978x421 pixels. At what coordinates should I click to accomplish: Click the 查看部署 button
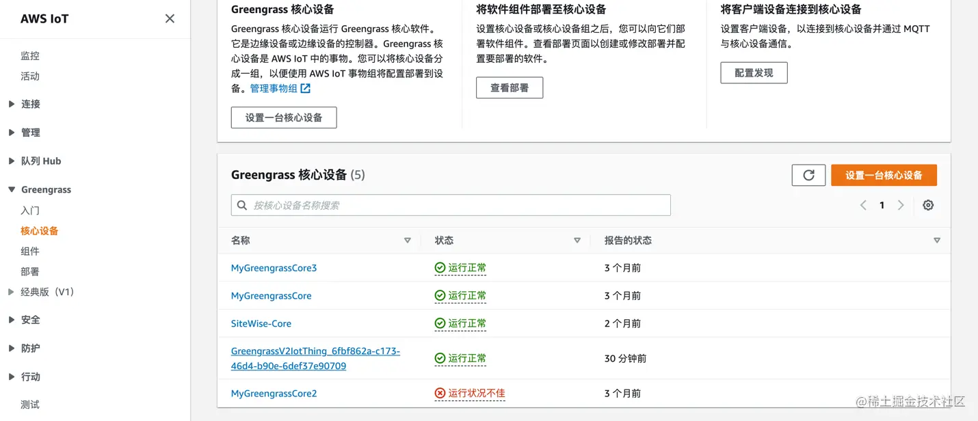(x=510, y=87)
